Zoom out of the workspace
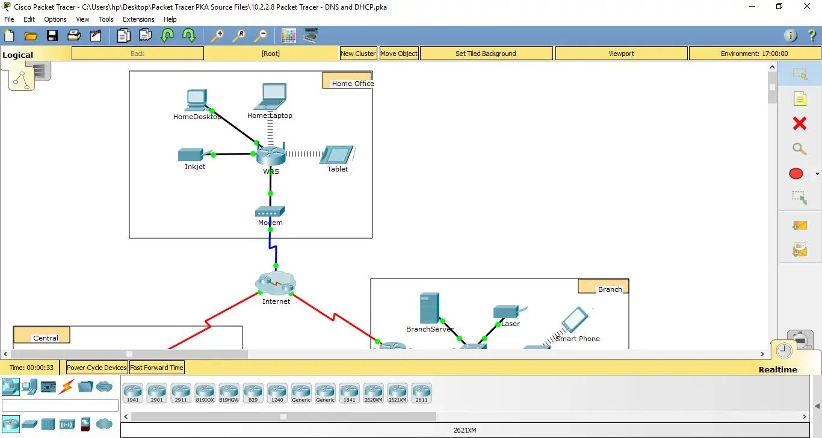Screen dimensions: 822x438 [x=261, y=35]
